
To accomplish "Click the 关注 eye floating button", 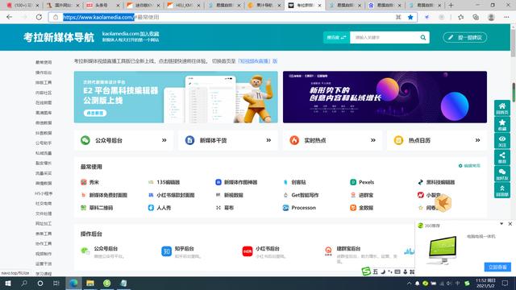I will coord(502,141).
